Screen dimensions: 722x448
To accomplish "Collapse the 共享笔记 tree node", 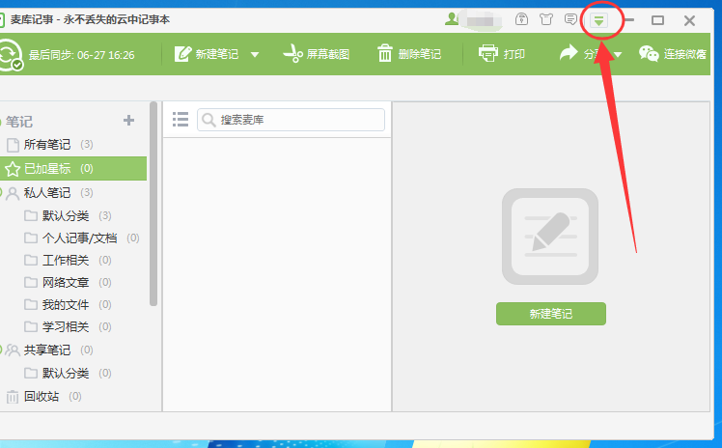I will (x=1, y=350).
